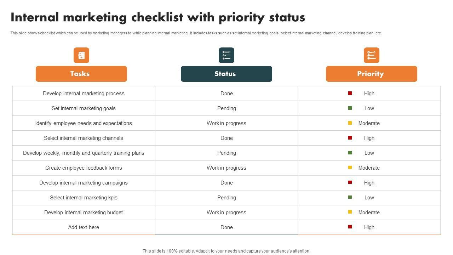Click the checklist icon above Priority
The image size is (453, 255).
click(x=372, y=55)
